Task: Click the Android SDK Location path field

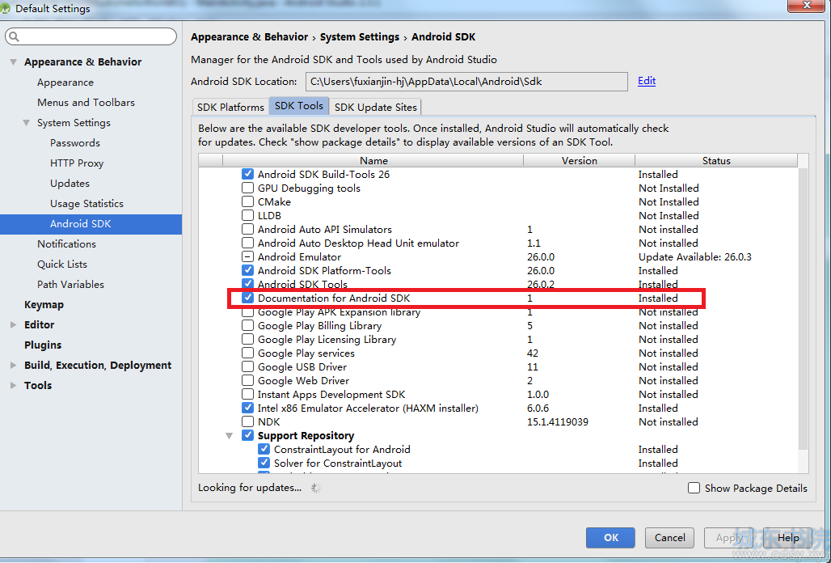Action: click(x=467, y=82)
